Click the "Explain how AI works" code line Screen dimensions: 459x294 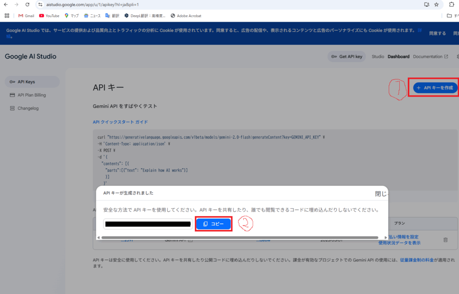147,170
